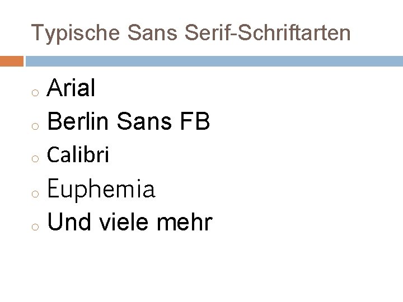The image size is (403, 302).
Task: Click 'Serif-Schriftarten' in the title
Action: click(268, 32)
